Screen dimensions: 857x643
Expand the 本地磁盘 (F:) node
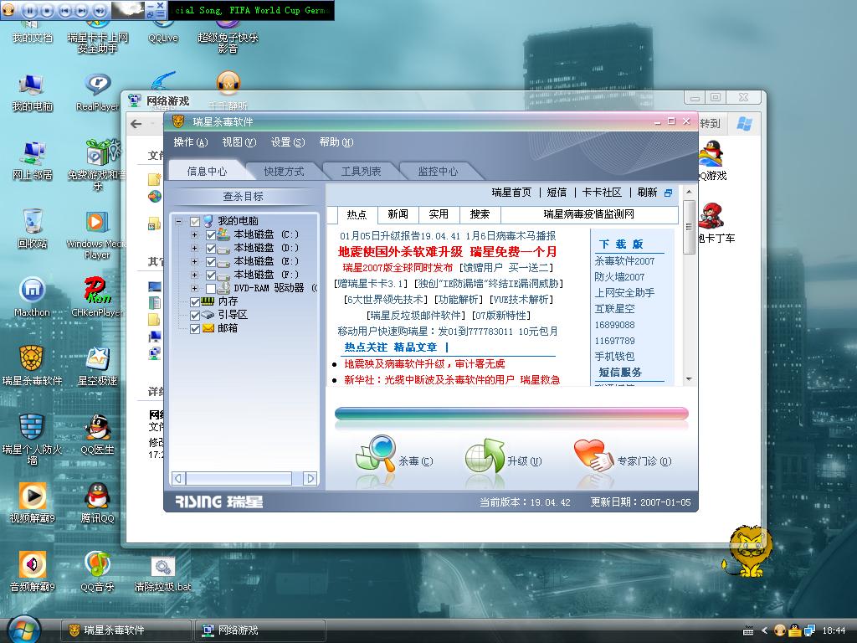pyautogui.click(x=194, y=275)
